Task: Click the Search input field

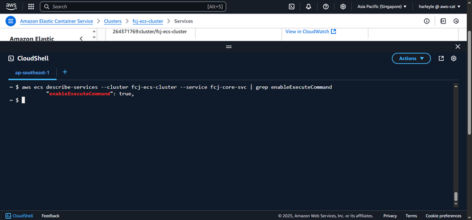Action: [x=133, y=7]
